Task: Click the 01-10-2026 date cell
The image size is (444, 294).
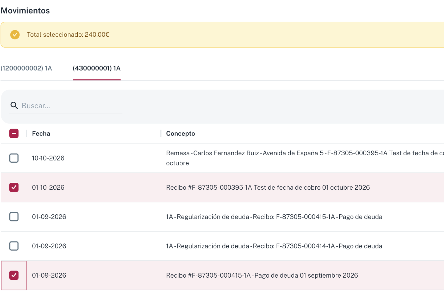Action: point(48,187)
